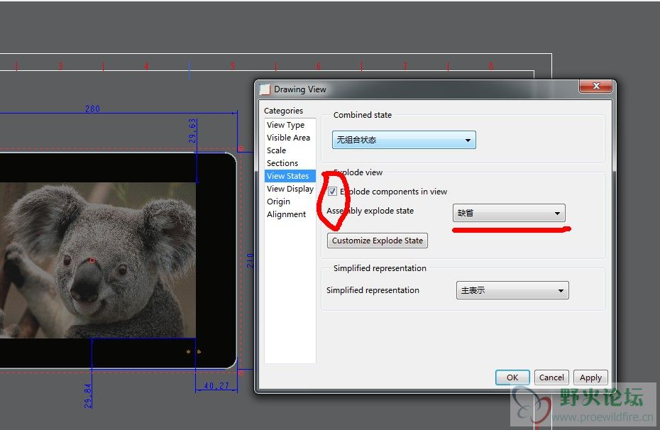Confirm dialog with OK button

point(512,377)
